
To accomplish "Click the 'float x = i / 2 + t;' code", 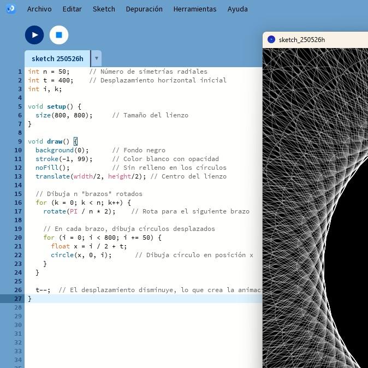I will 89,246.
